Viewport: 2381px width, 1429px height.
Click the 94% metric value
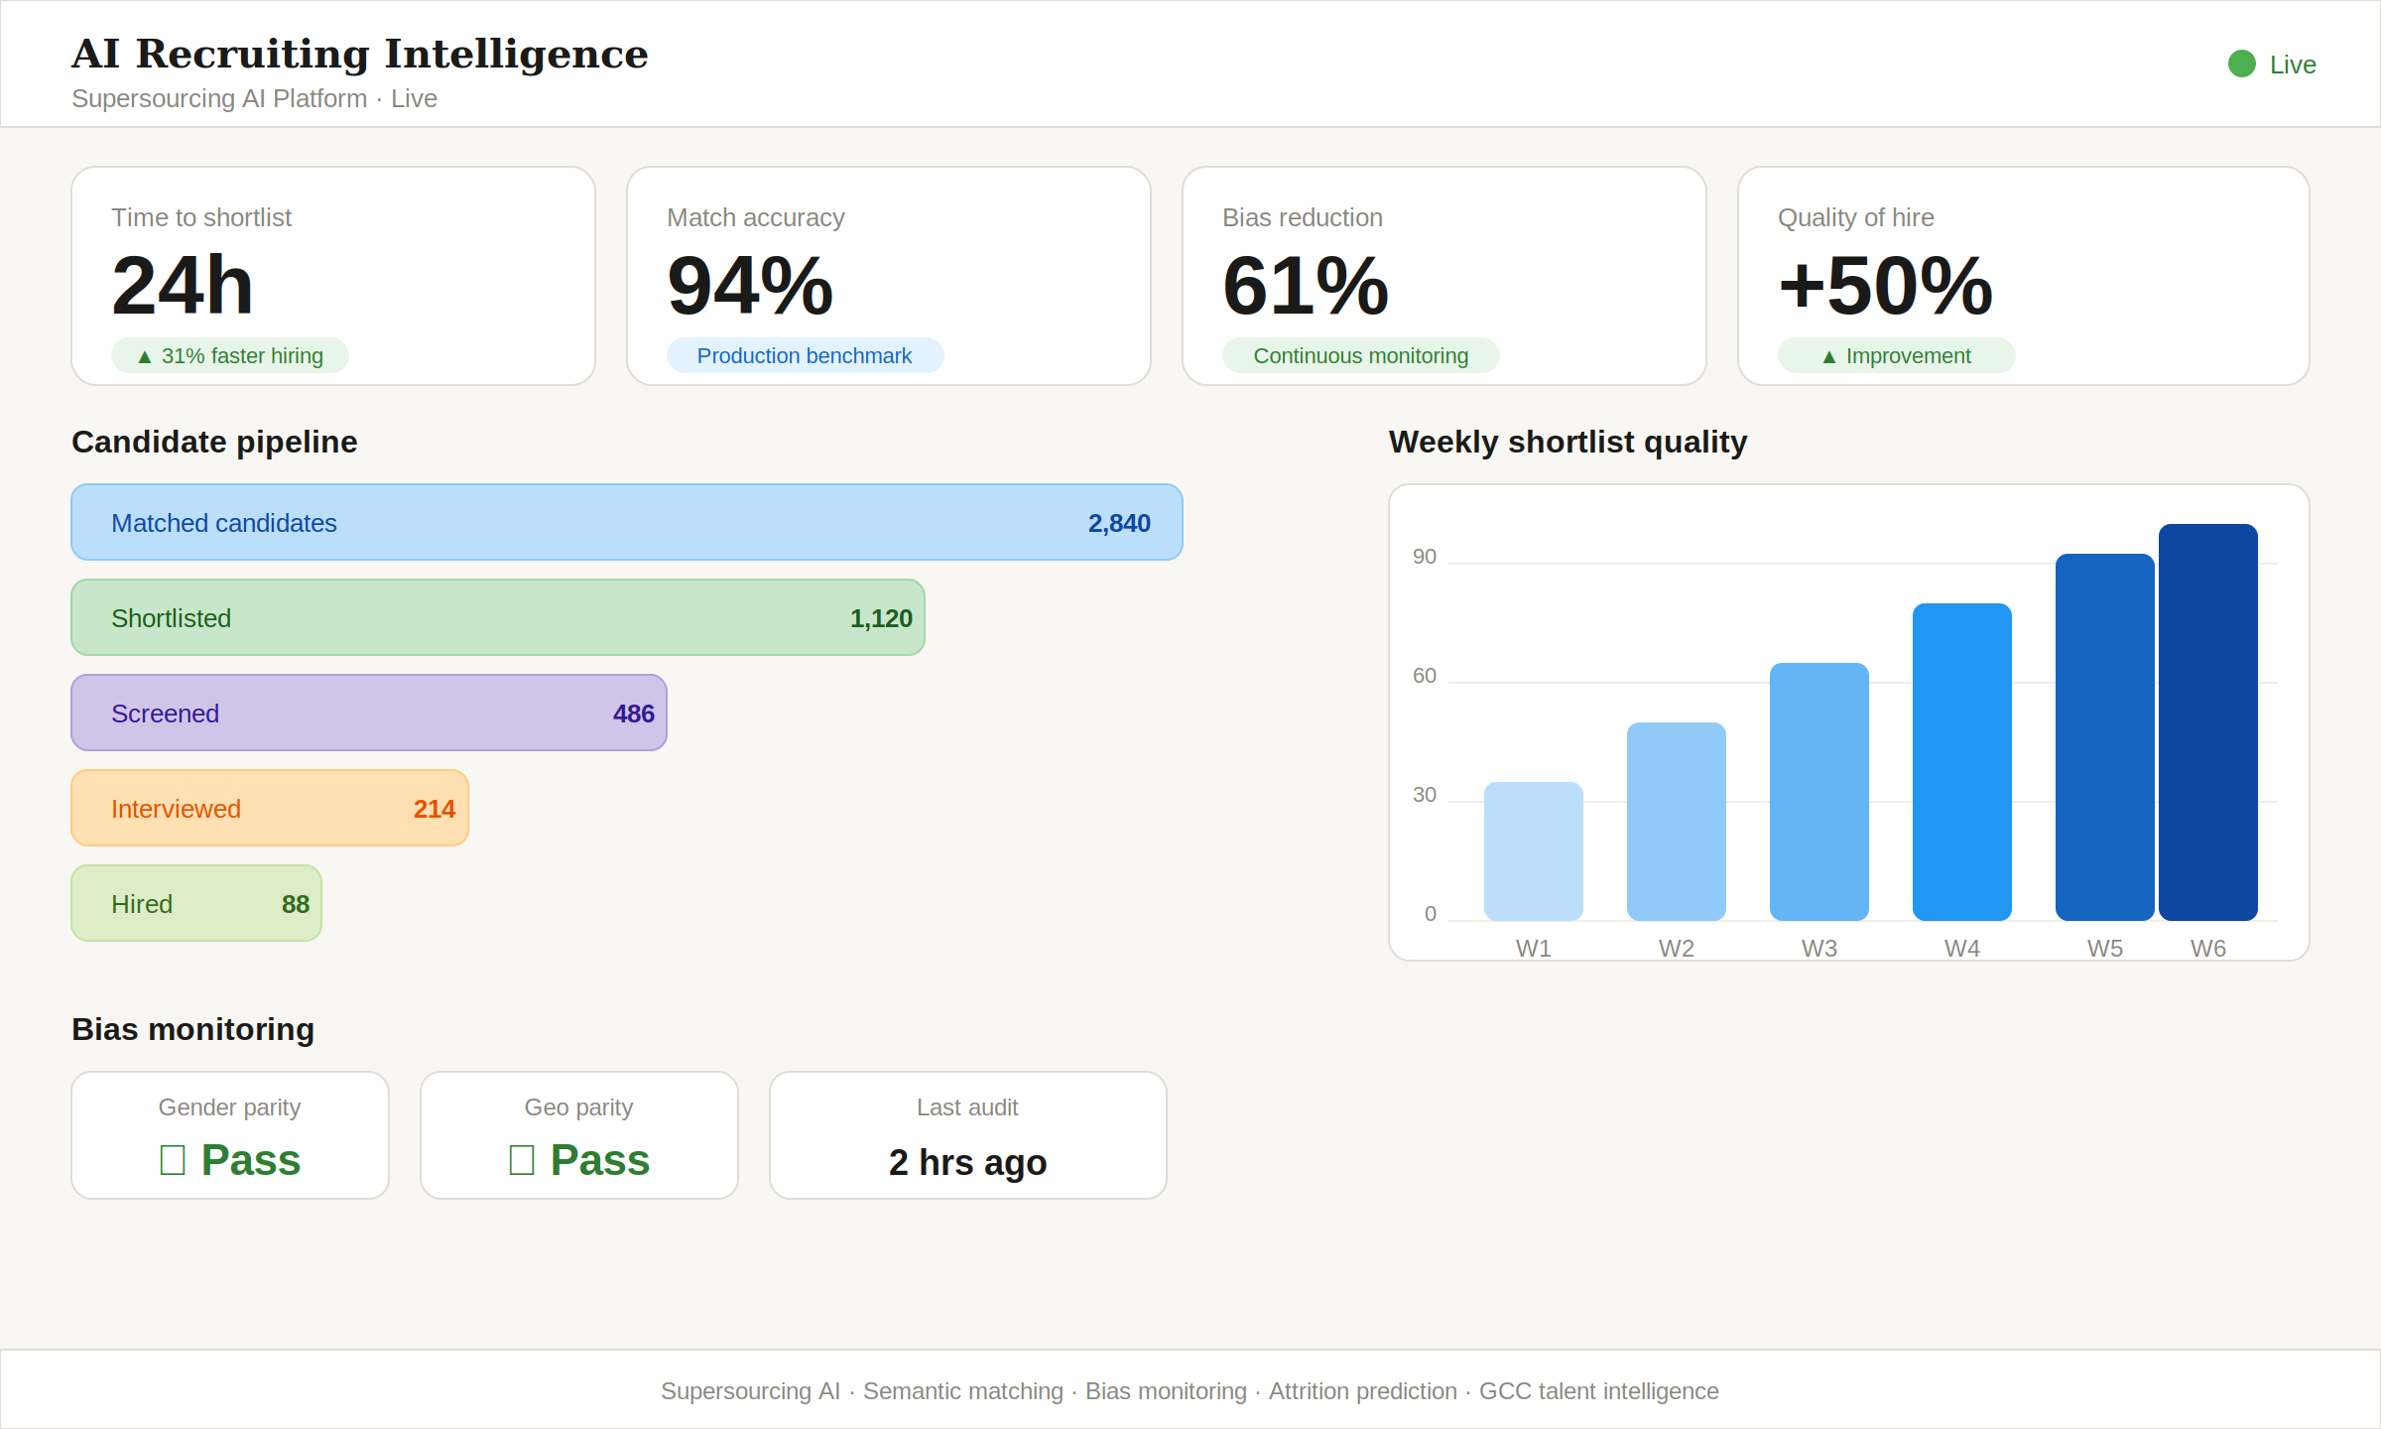click(750, 285)
